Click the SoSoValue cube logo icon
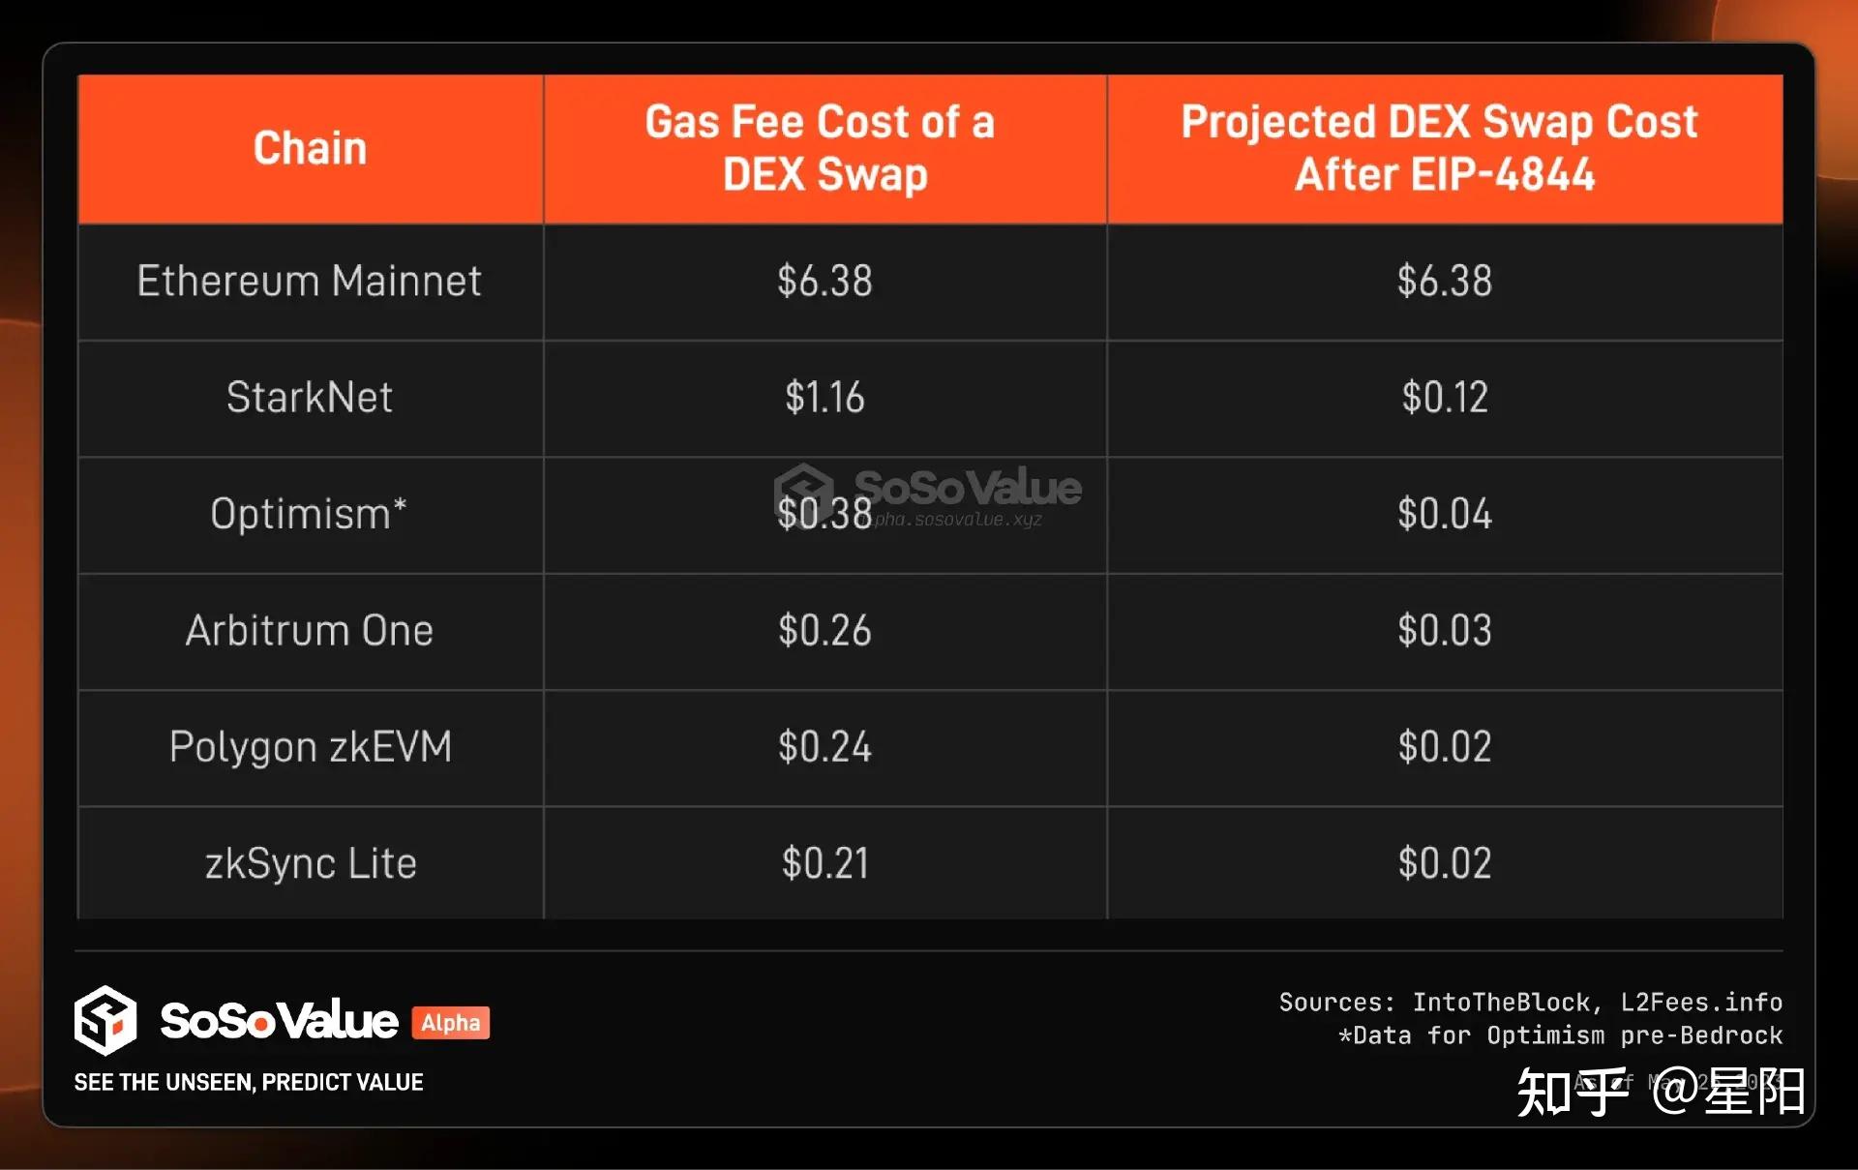This screenshot has height=1170, width=1858. pyautogui.click(x=105, y=1020)
